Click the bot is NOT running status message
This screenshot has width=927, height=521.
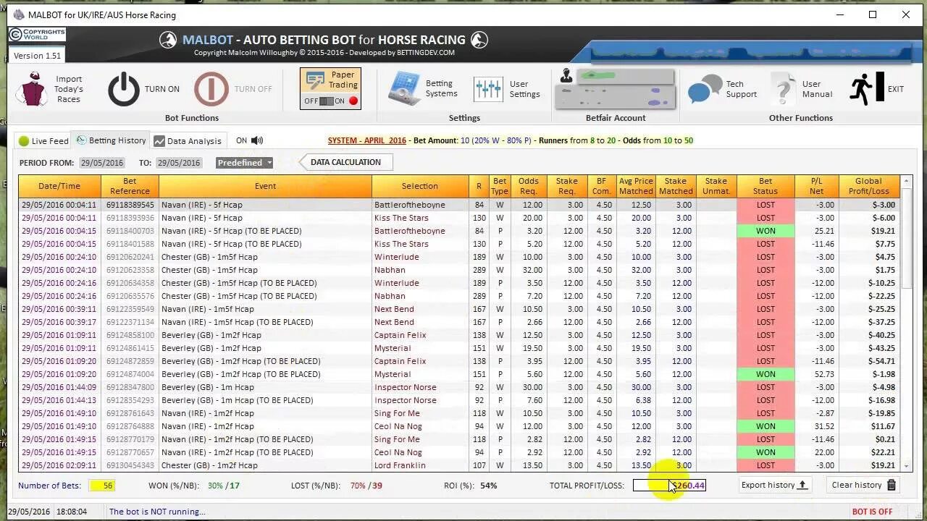157,512
